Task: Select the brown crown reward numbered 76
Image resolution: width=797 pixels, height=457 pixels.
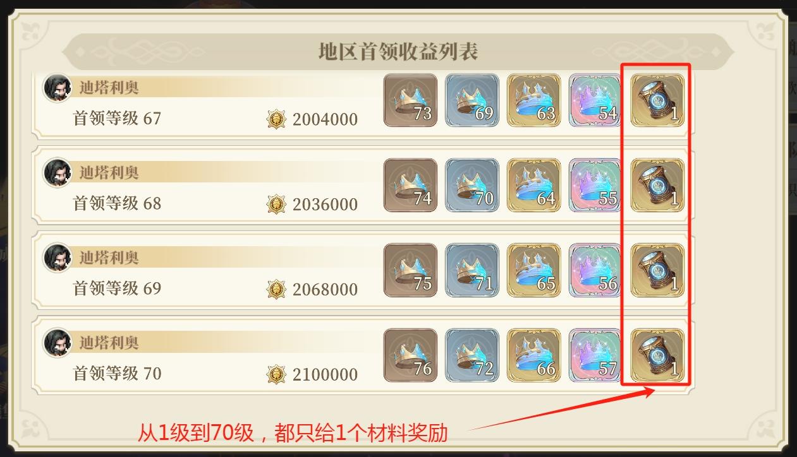Action: (x=410, y=355)
